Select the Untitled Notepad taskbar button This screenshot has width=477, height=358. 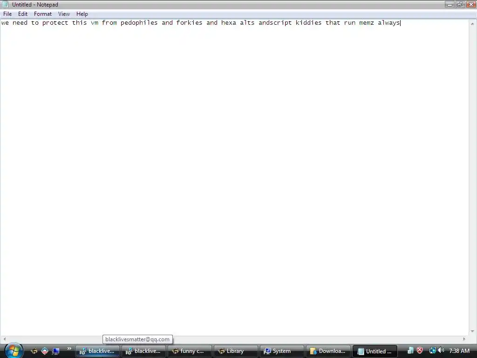[x=375, y=351]
